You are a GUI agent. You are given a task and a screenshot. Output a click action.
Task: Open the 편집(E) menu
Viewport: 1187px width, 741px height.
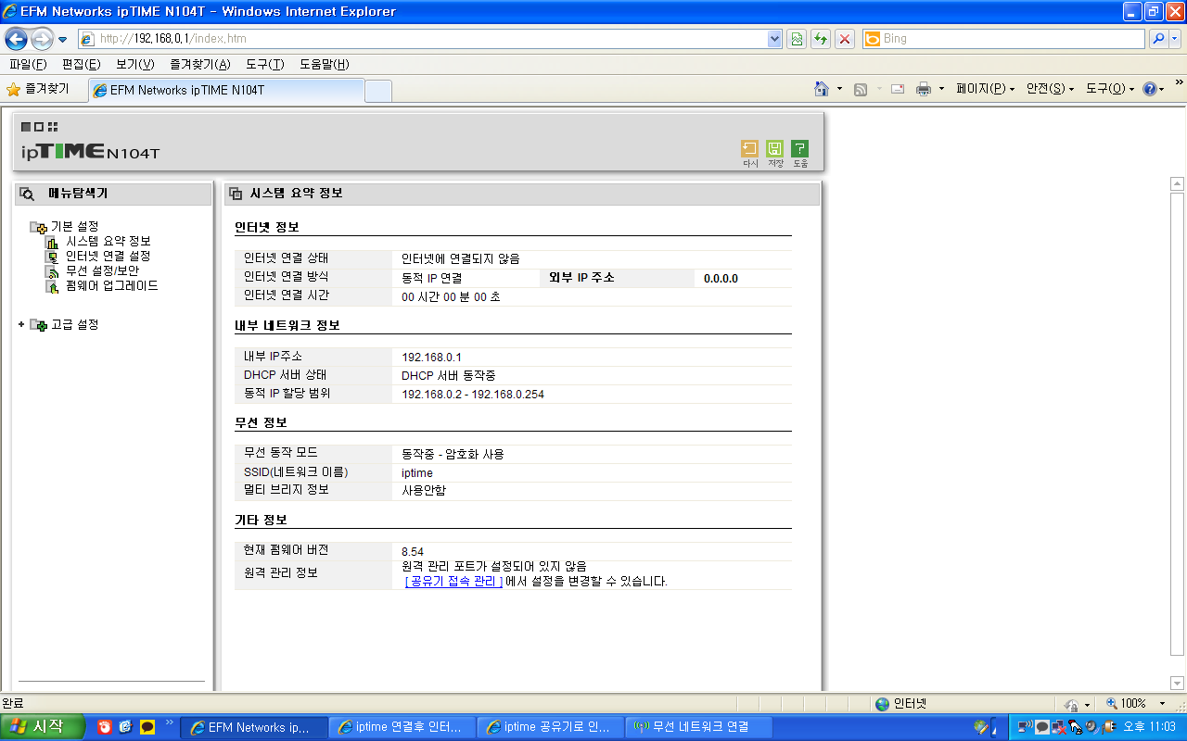[x=81, y=64]
